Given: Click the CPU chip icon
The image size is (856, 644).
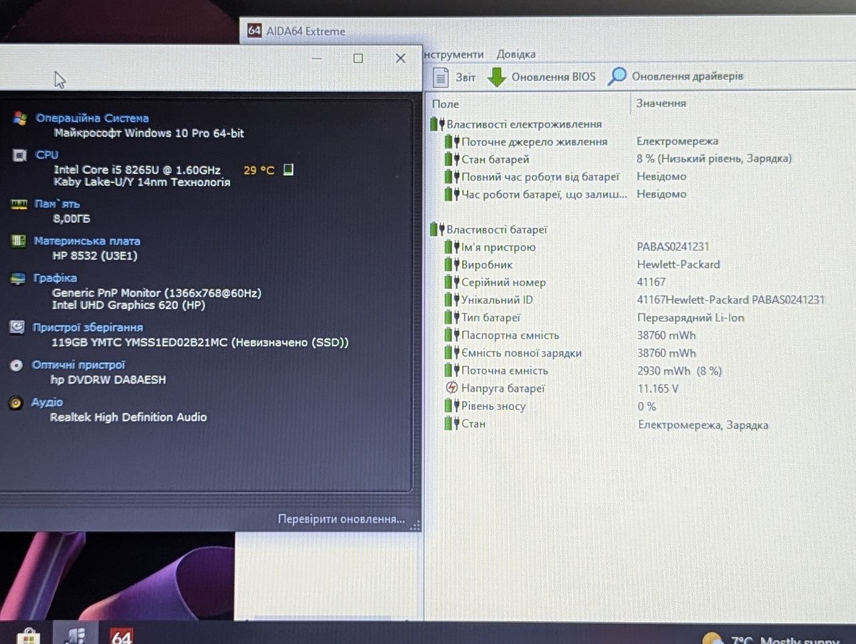Looking at the screenshot, I should (19, 155).
